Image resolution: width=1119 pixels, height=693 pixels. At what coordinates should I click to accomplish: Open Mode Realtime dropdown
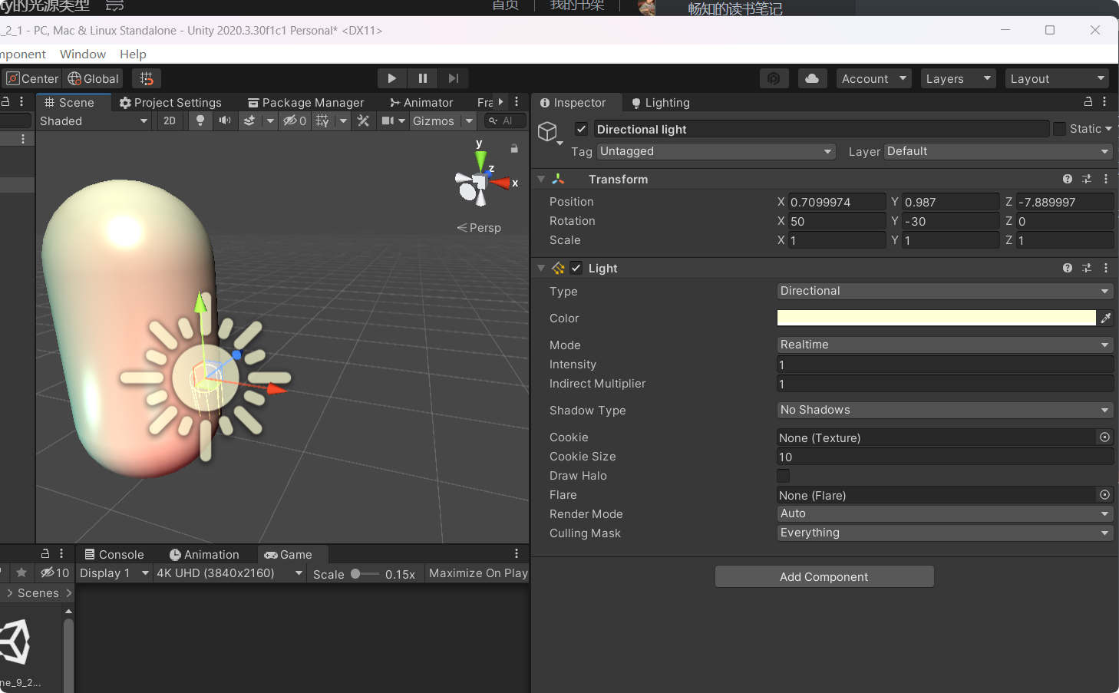(x=945, y=345)
